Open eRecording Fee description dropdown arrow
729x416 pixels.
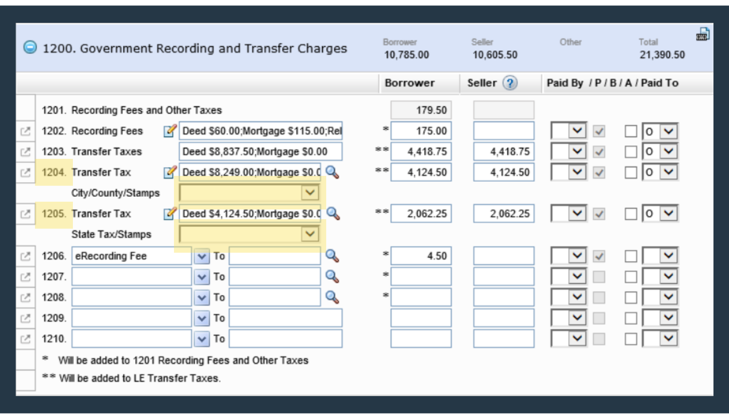pos(202,256)
